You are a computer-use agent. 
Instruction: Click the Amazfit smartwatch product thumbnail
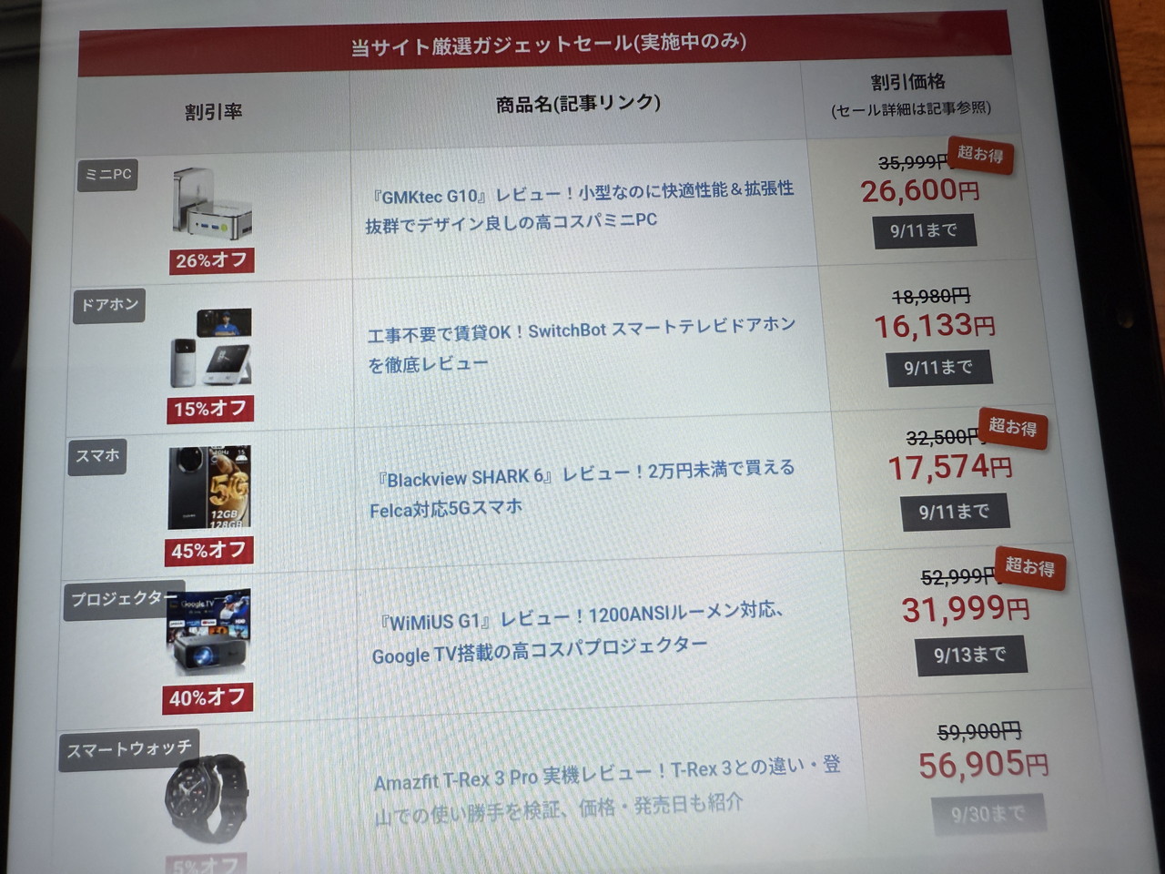207,798
